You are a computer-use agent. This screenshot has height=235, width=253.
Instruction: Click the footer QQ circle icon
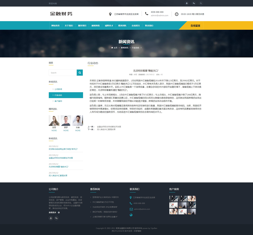[51, 218]
